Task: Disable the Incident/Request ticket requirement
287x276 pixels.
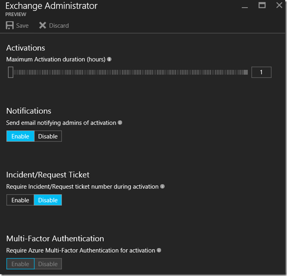Action: (48, 200)
